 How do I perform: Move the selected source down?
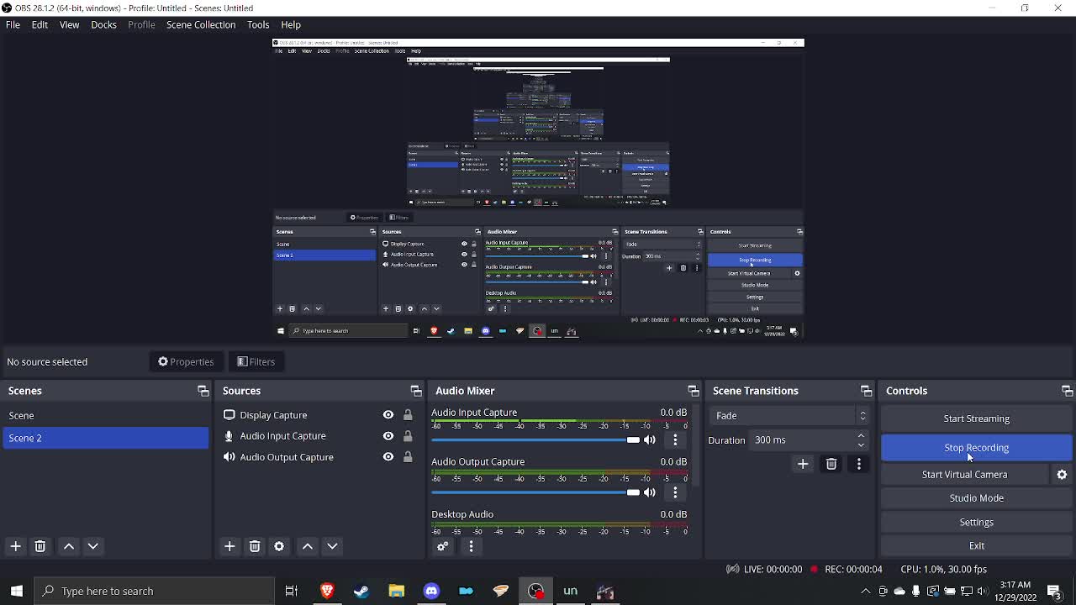332,546
